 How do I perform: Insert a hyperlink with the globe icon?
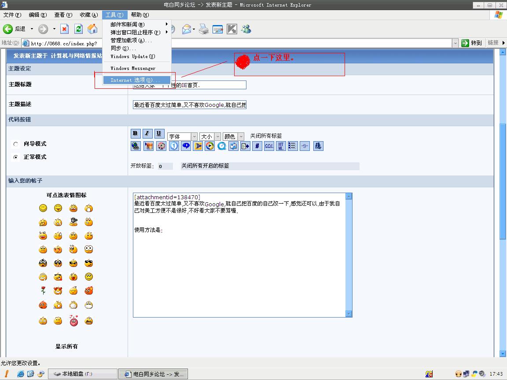[x=136, y=146]
